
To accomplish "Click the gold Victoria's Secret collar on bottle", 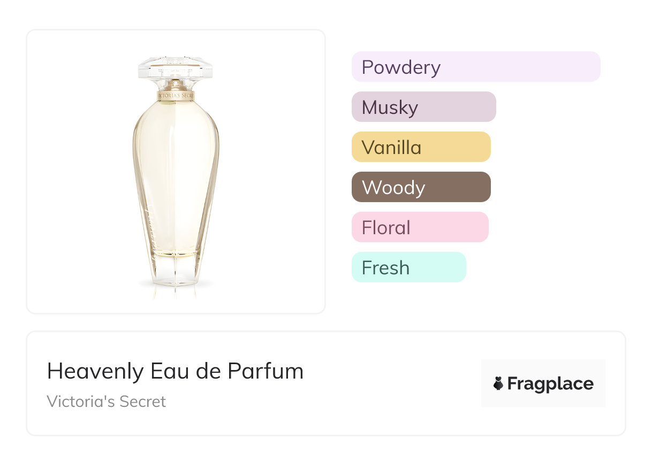I will click(176, 96).
